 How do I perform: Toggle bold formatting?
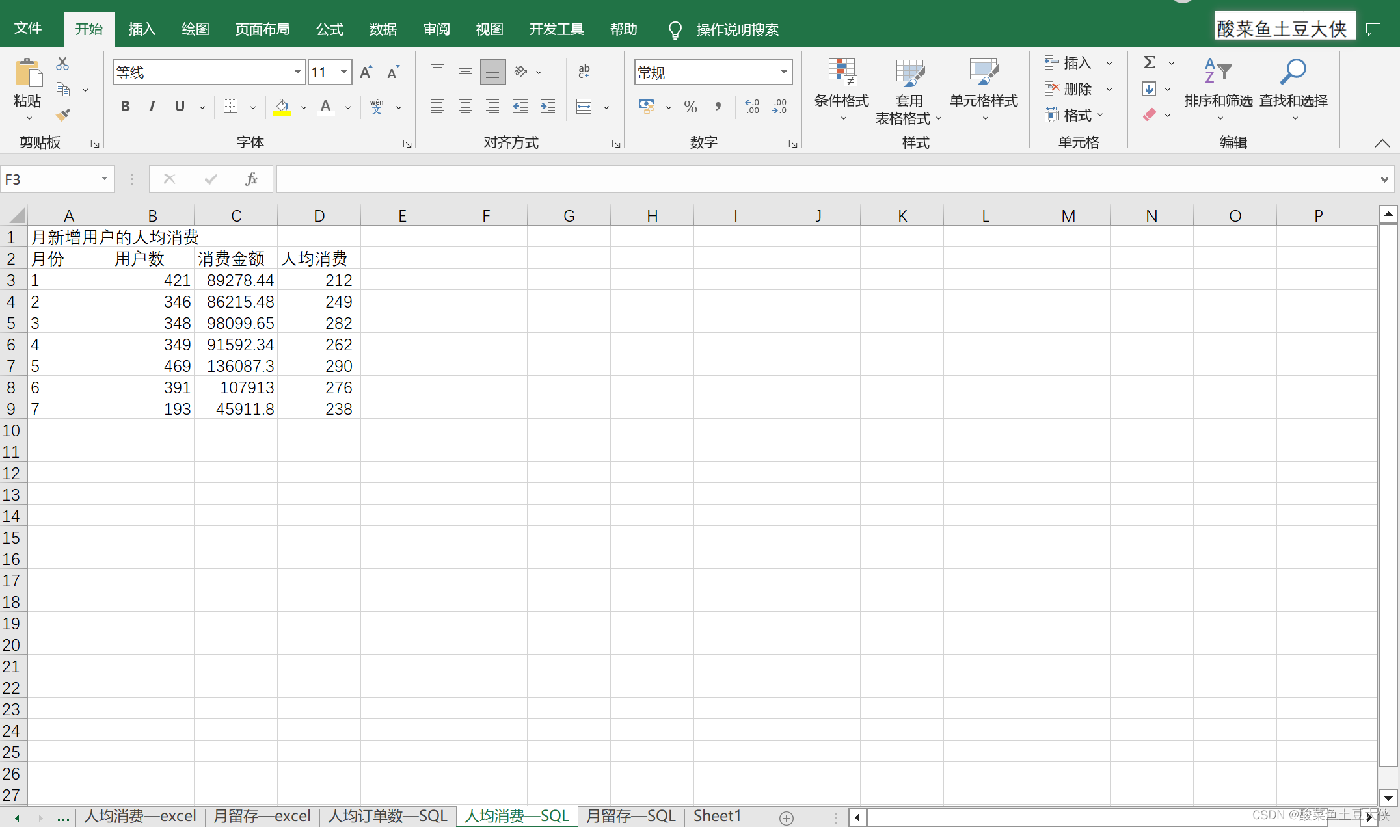point(125,107)
